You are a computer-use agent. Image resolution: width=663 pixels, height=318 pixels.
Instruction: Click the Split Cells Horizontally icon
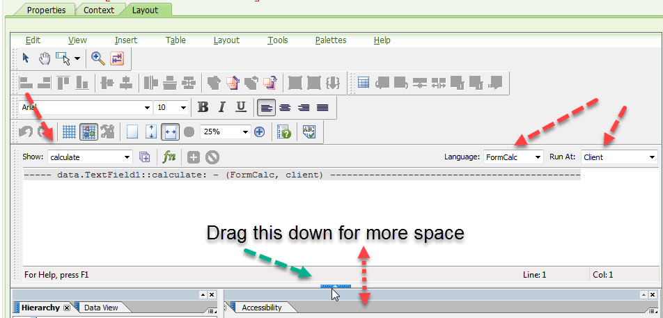click(439, 83)
